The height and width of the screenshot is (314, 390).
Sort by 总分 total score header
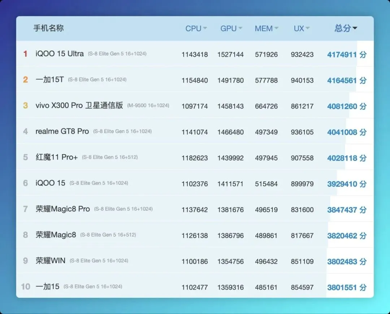(346, 28)
